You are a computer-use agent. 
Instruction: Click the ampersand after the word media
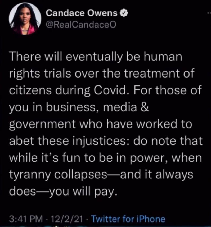144,107
